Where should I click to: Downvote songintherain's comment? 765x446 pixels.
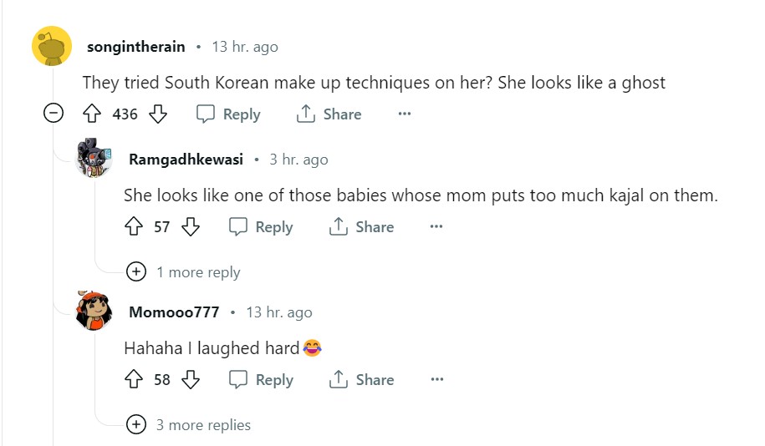tap(158, 114)
